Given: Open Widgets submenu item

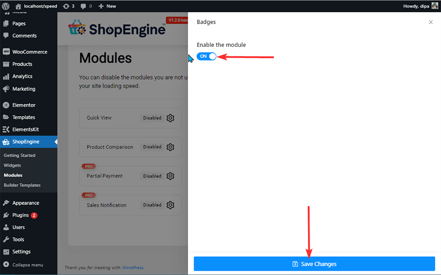Looking at the screenshot, I should tap(12, 165).
